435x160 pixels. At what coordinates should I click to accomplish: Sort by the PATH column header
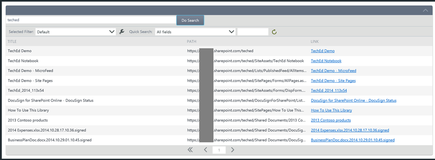(192, 41)
